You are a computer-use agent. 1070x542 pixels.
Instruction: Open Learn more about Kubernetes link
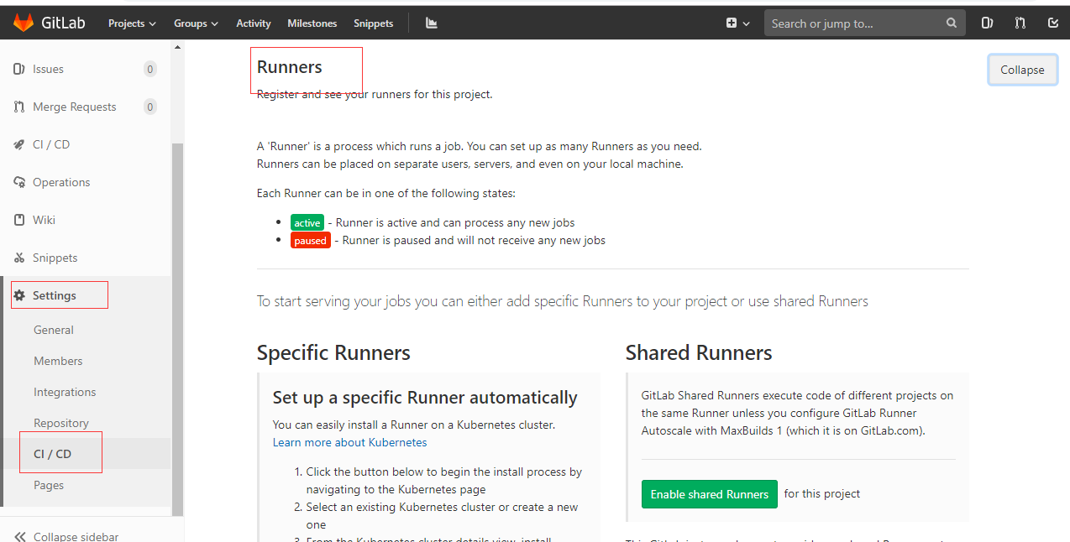coord(349,442)
